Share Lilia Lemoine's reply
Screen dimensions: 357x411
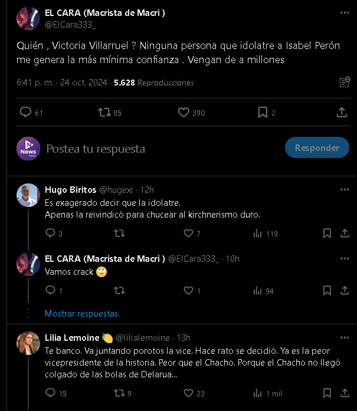coord(345,393)
